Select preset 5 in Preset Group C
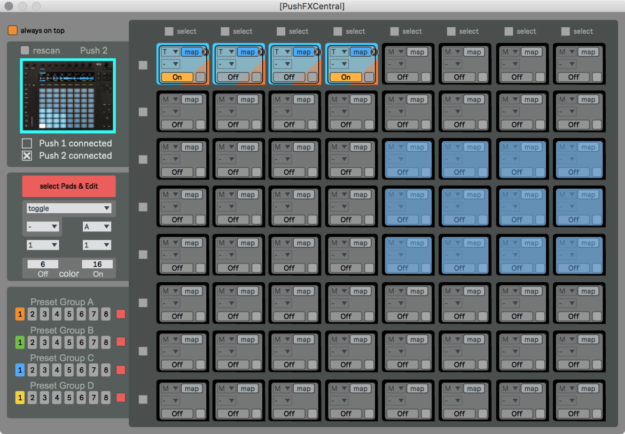The image size is (625, 434). click(69, 370)
